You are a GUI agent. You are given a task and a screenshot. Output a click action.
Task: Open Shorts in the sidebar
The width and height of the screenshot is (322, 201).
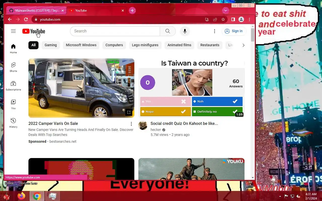point(13,67)
